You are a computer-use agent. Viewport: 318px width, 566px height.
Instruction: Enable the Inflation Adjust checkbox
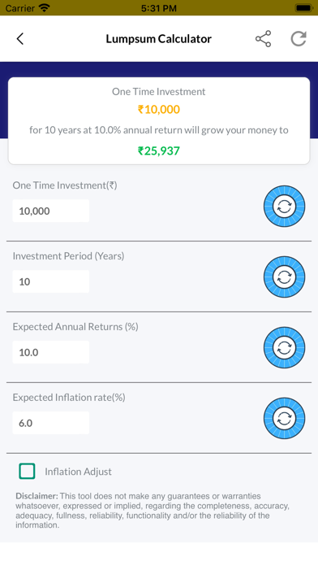(x=27, y=471)
